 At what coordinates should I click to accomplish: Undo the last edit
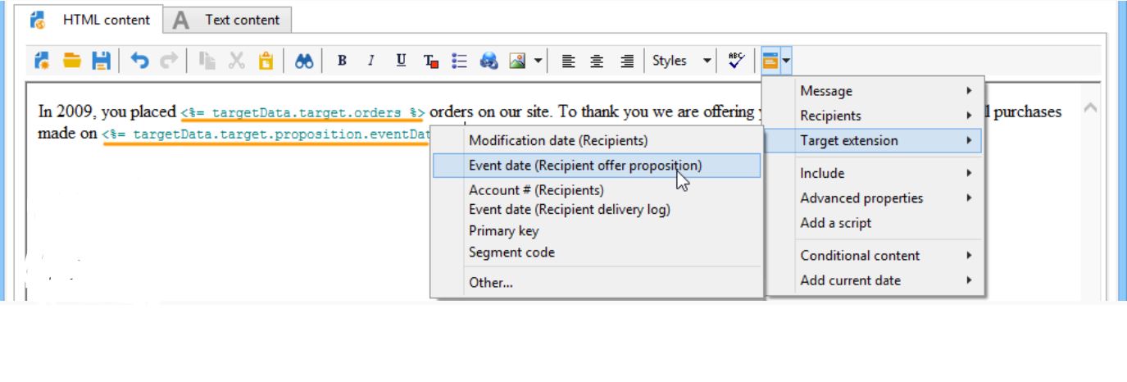click(139, 60)
